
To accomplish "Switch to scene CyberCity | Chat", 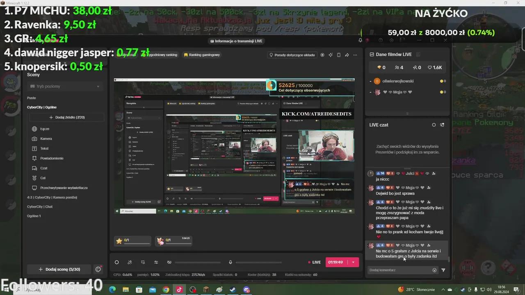I will [40, 206].
